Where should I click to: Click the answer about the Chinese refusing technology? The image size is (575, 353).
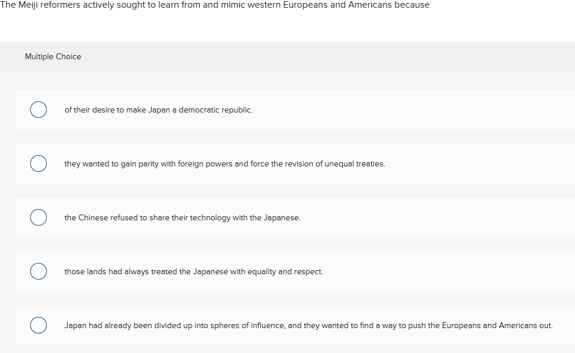click(182, 217)
